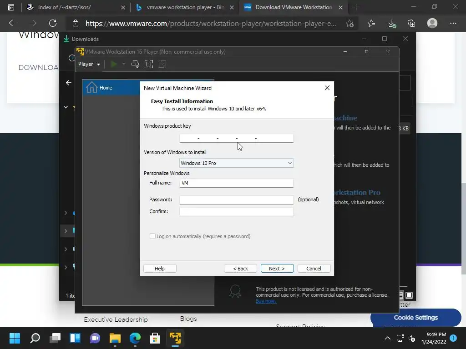This screenshot has width=466, height=349.
Task: Click Send Ctrl+Alt+Del toolbar icon
Action: pos(135,64)
